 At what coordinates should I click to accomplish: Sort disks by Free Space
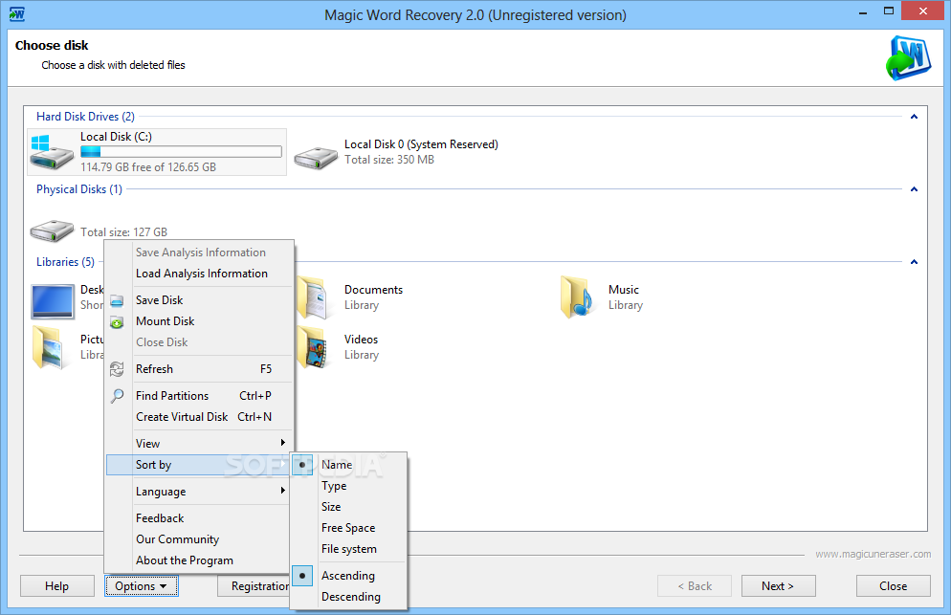point(348,528)
